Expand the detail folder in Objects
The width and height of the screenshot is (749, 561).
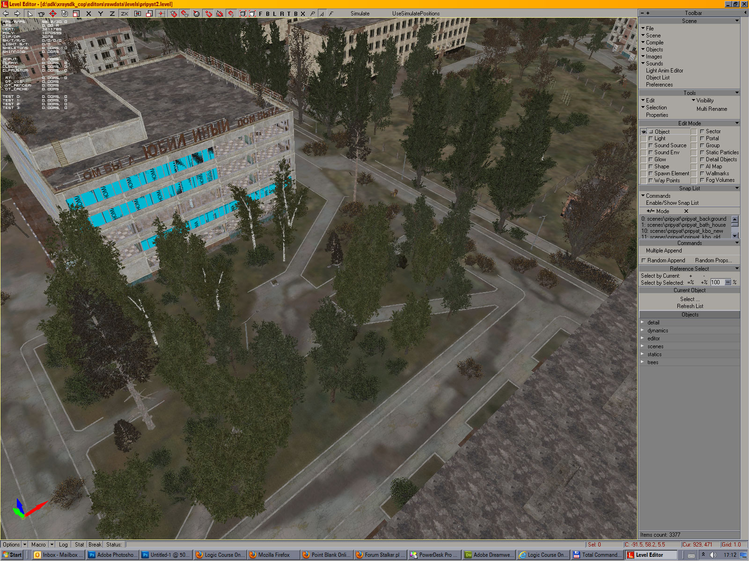point(642,323)
